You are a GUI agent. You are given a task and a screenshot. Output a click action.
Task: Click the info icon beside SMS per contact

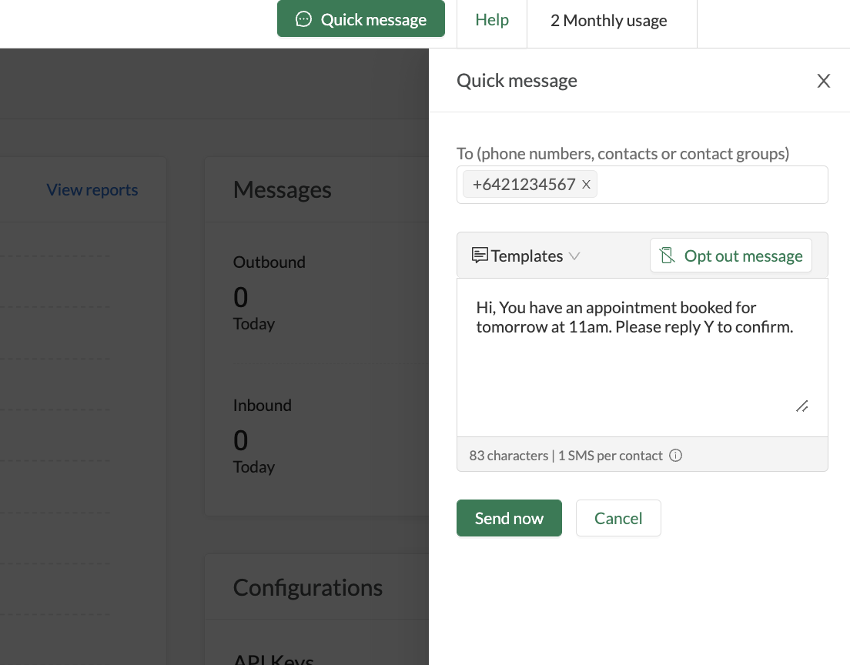676,456
